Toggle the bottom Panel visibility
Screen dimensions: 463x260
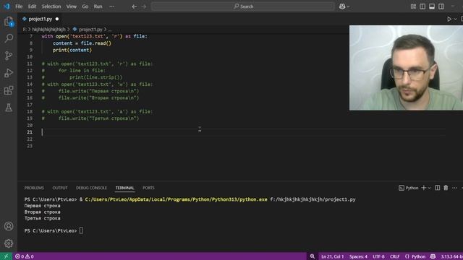432,6
